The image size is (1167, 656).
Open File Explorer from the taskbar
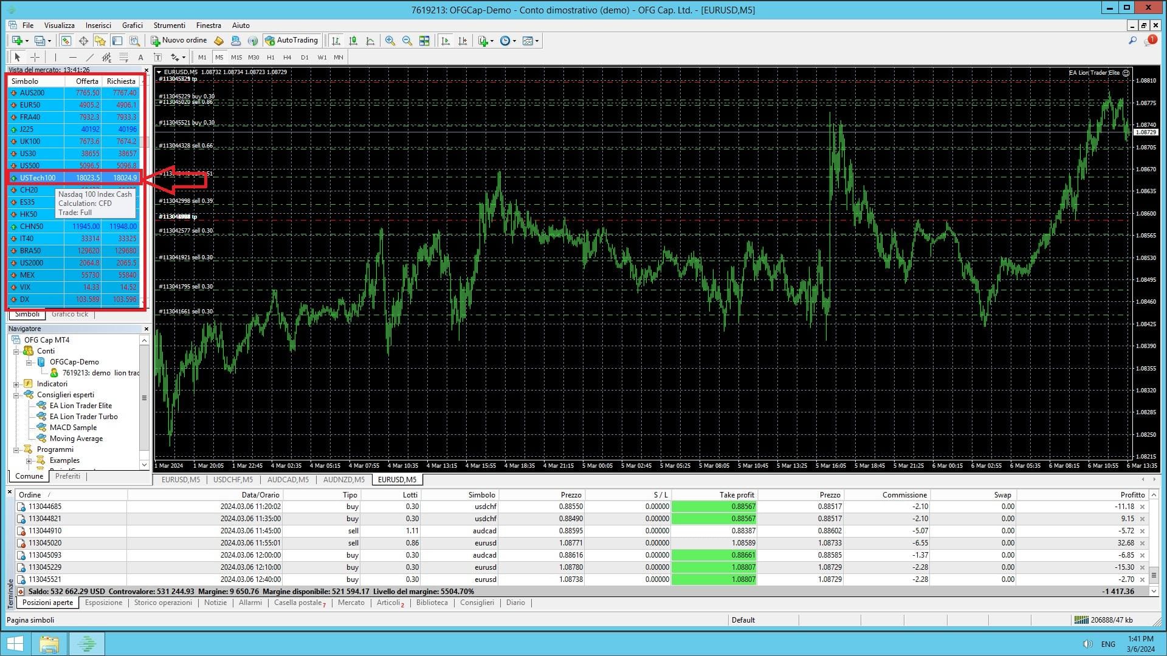[49, 644]
